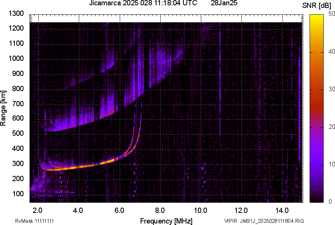Image resolution: width=335 pixels, height=225 pixels.
Task: Click the 2.0 frequency tick label
Action: coord(38,209)
